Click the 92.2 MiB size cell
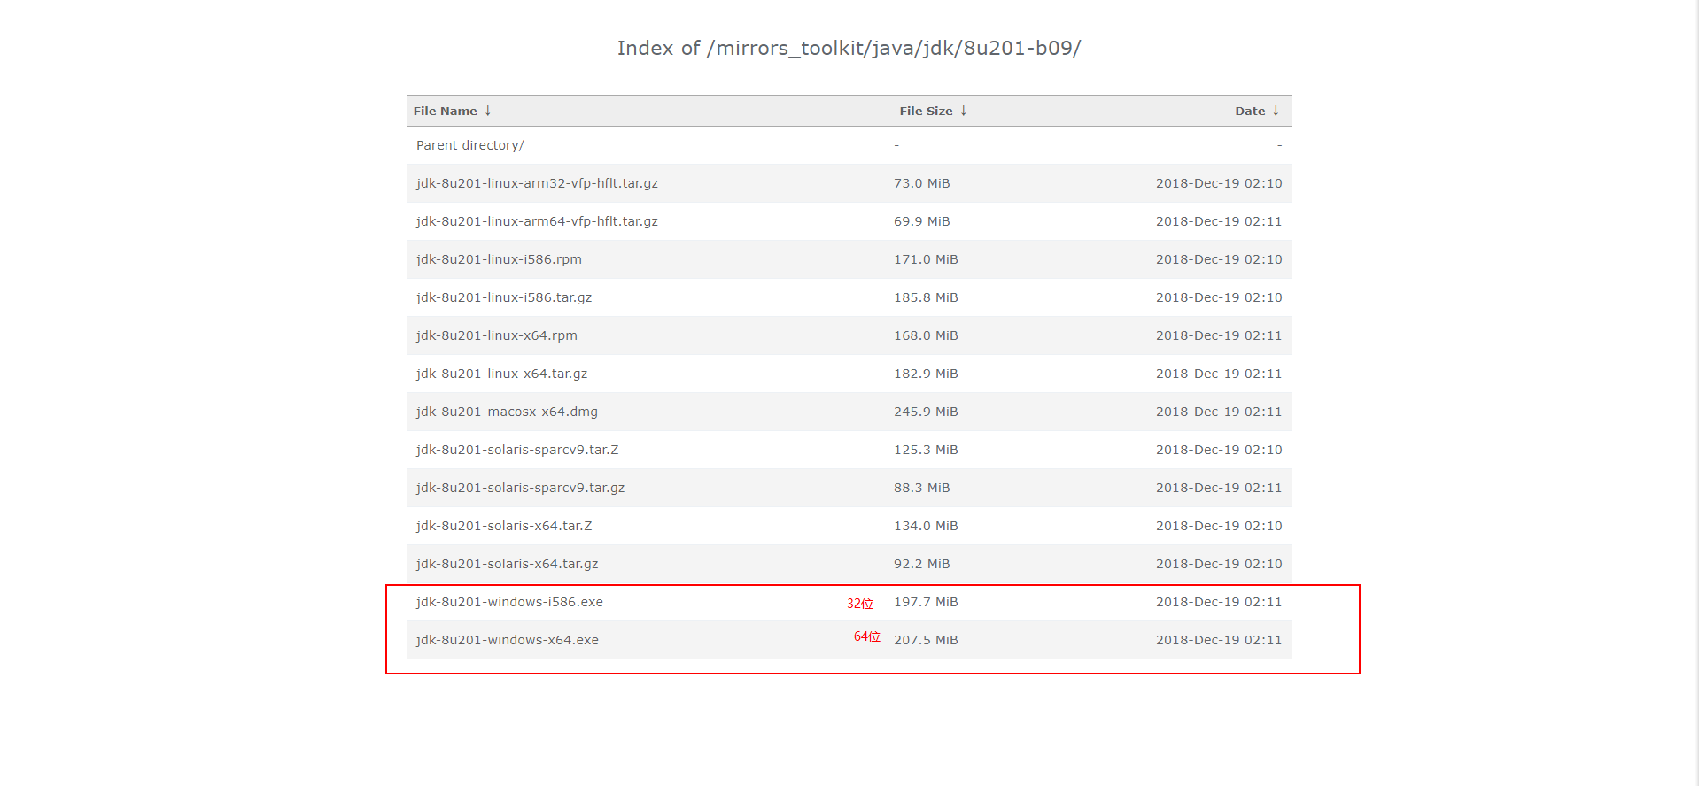 coord(921,564)
